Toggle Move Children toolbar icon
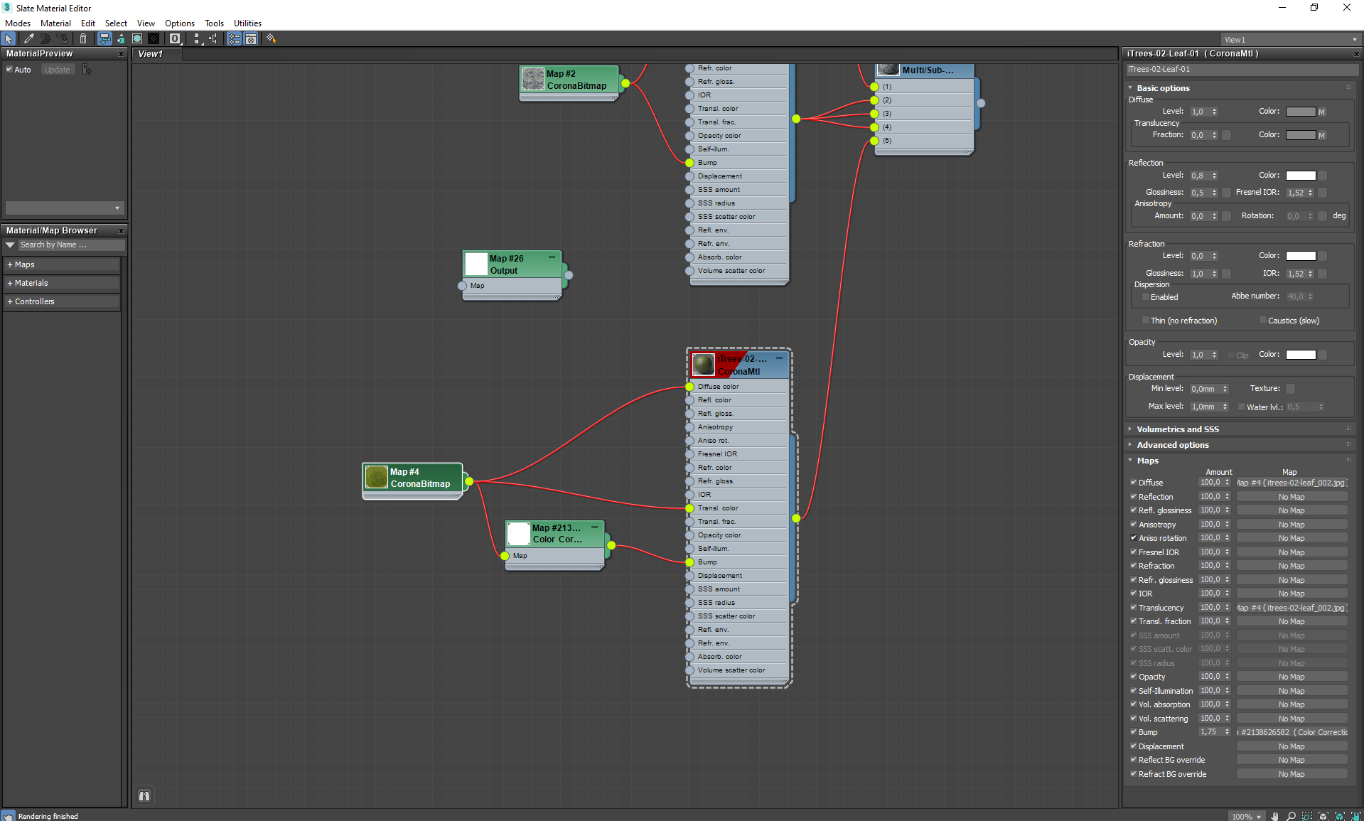The image size is (1364, 821). pos(104,39)
